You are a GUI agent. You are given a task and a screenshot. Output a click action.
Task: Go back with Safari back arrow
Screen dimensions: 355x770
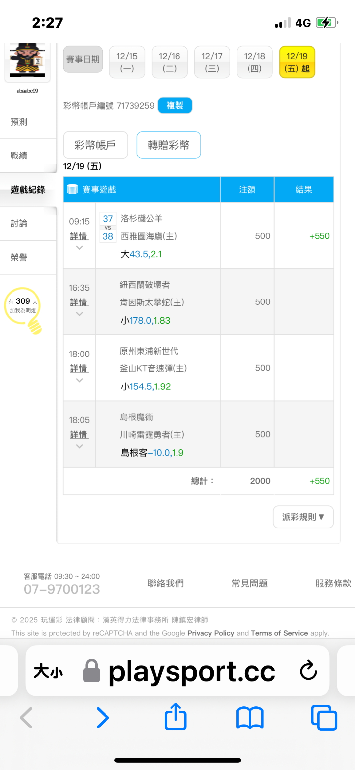26,718
